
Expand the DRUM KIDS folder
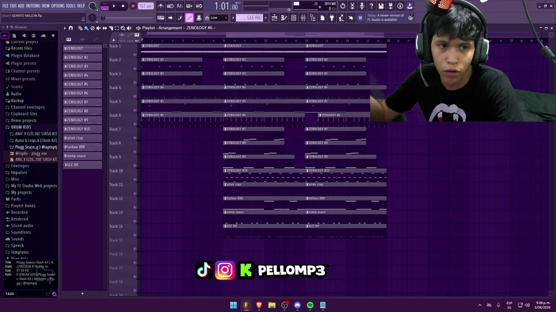21,127
